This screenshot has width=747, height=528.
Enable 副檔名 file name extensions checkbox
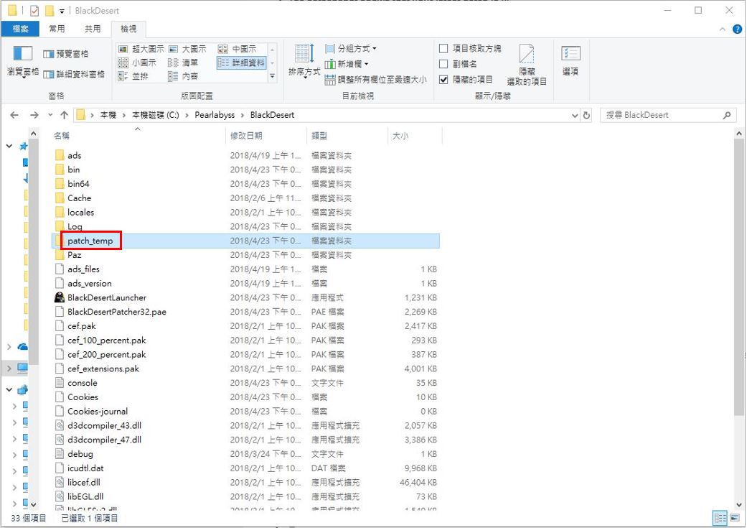[x=443, y=64]
